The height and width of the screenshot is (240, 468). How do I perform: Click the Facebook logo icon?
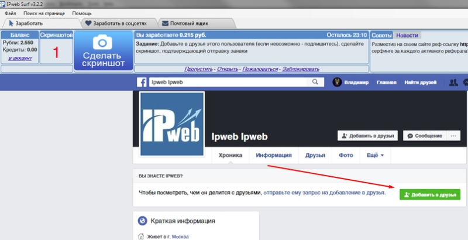coord(141,83)
